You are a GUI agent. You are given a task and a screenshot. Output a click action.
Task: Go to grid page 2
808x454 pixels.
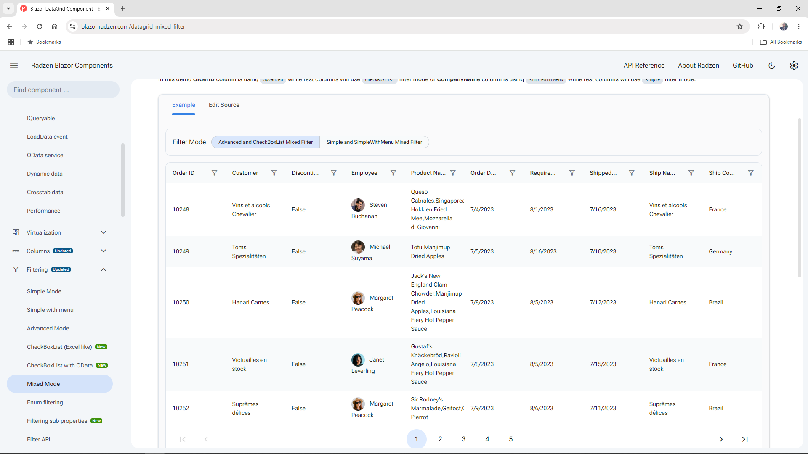pos(440,439)
